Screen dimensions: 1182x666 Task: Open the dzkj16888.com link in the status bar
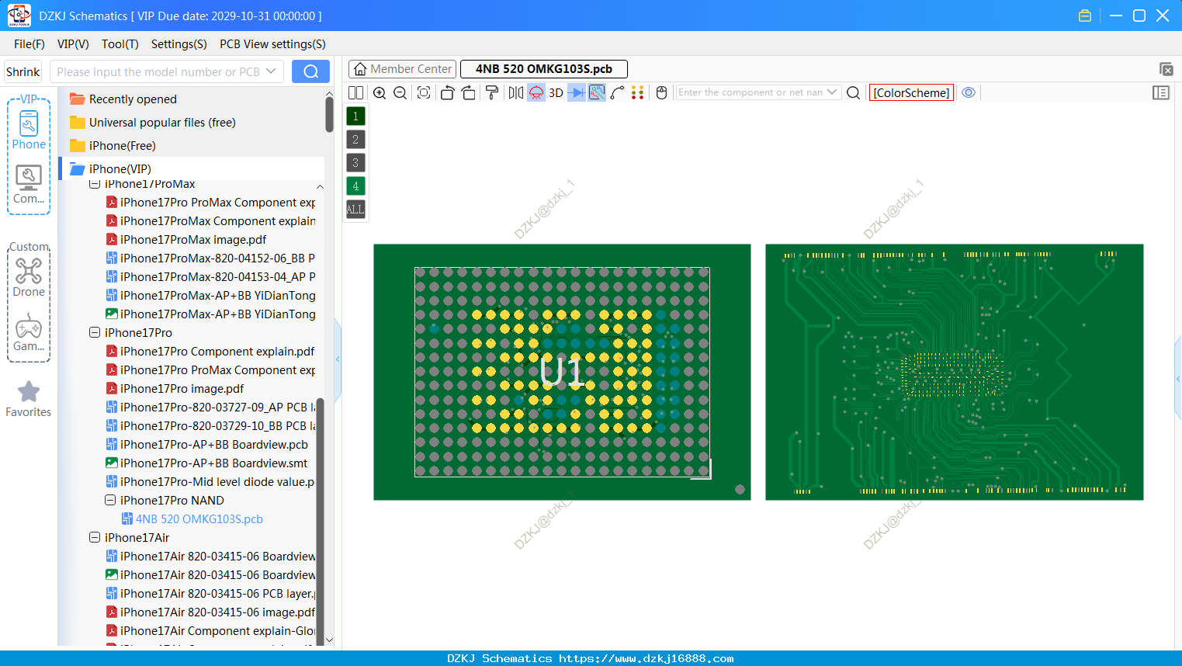point(646,658)
